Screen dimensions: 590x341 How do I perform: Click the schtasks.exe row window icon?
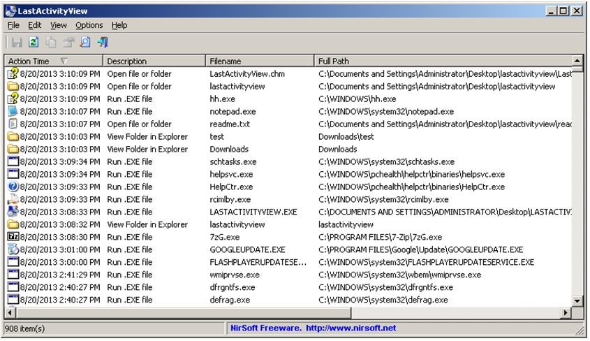(13, 161)
